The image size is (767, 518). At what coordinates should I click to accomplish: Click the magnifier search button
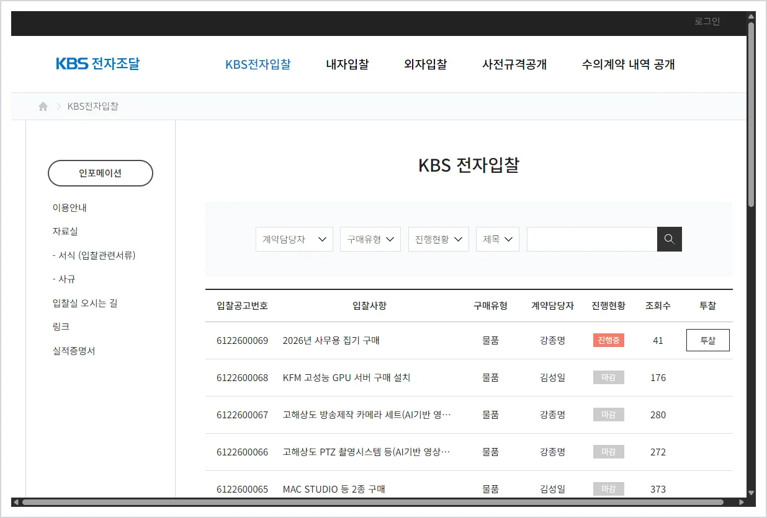coord(670,239)
